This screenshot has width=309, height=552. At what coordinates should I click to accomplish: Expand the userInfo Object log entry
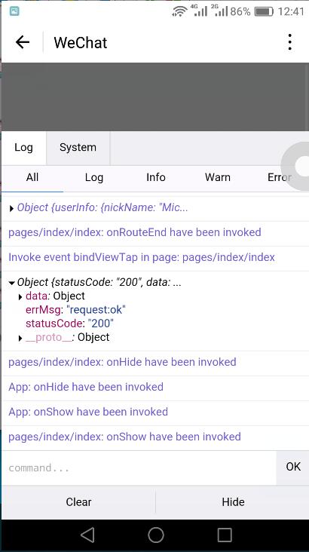click(x=11, y=209)
